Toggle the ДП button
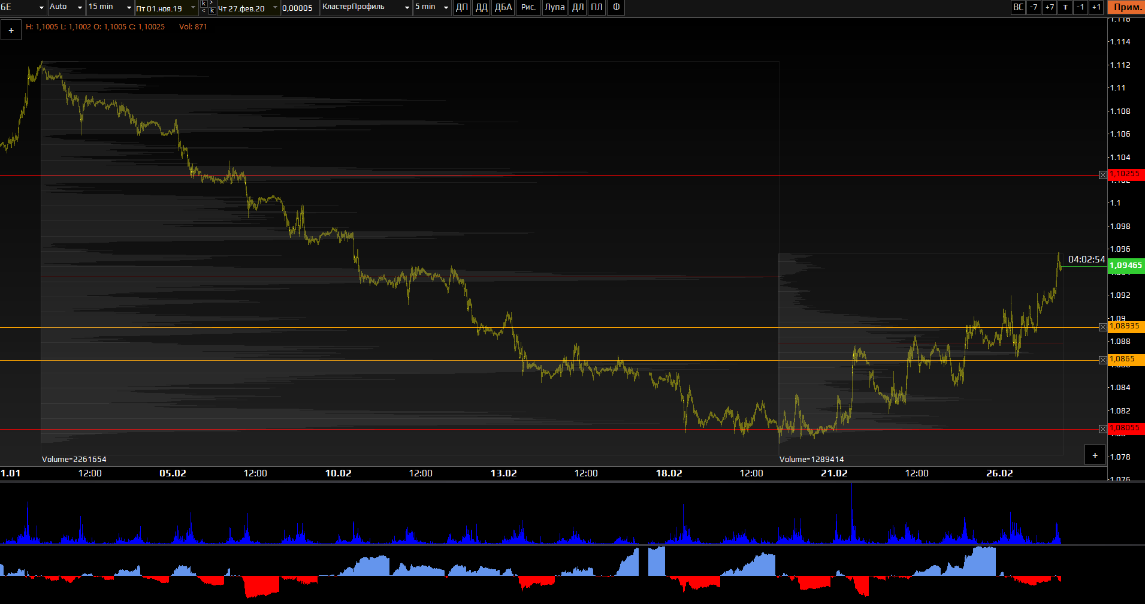The image size is (1145, 604). 461,7
